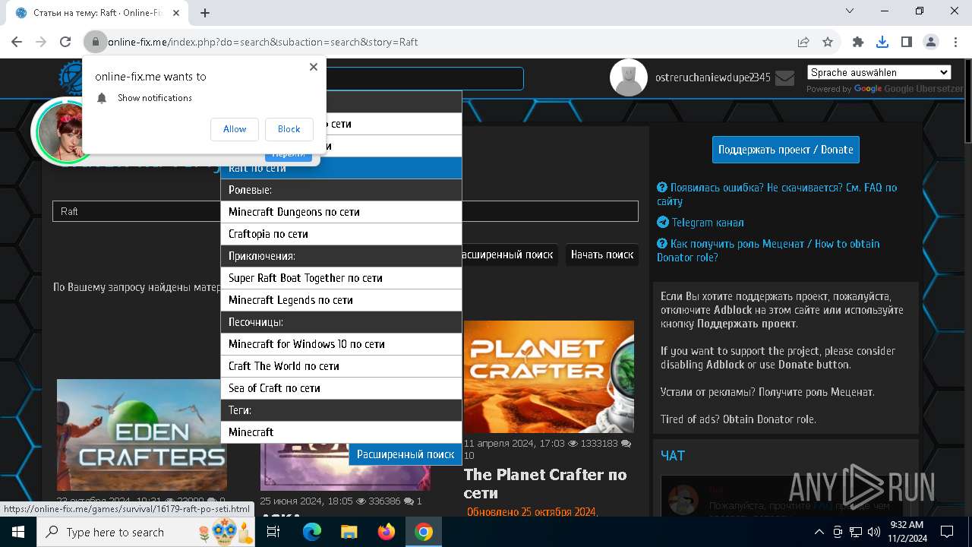Block notifications from online-fix.me
The image size is (972, 547).
[x=289, y=129]
